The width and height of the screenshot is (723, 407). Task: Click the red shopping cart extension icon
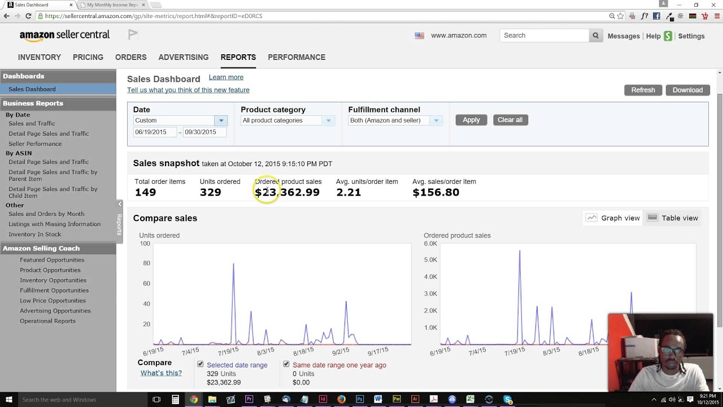(x=704, y=16)
